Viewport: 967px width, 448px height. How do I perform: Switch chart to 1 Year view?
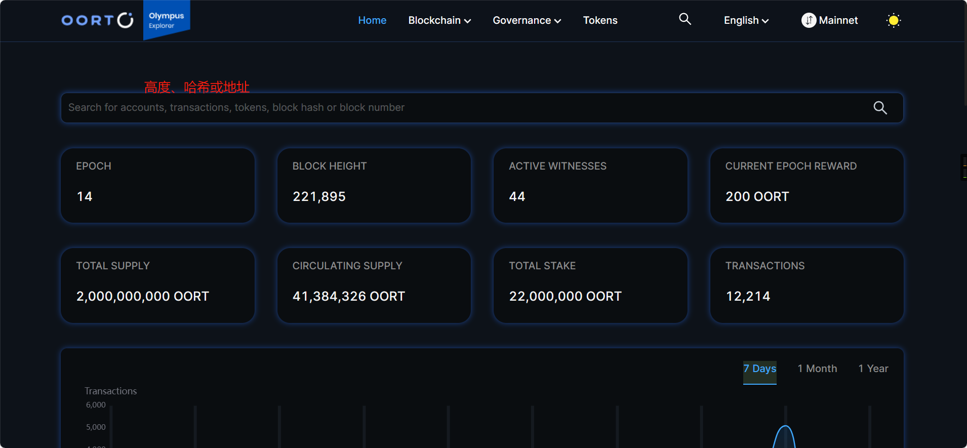pyautogui.click(x=873, y=369)
